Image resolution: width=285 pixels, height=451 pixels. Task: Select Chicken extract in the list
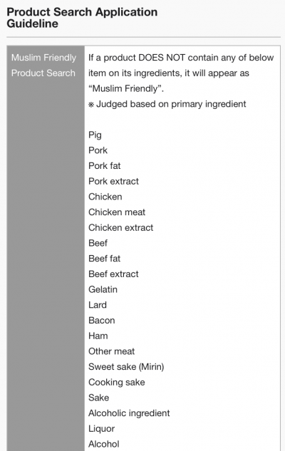point(121,227)
